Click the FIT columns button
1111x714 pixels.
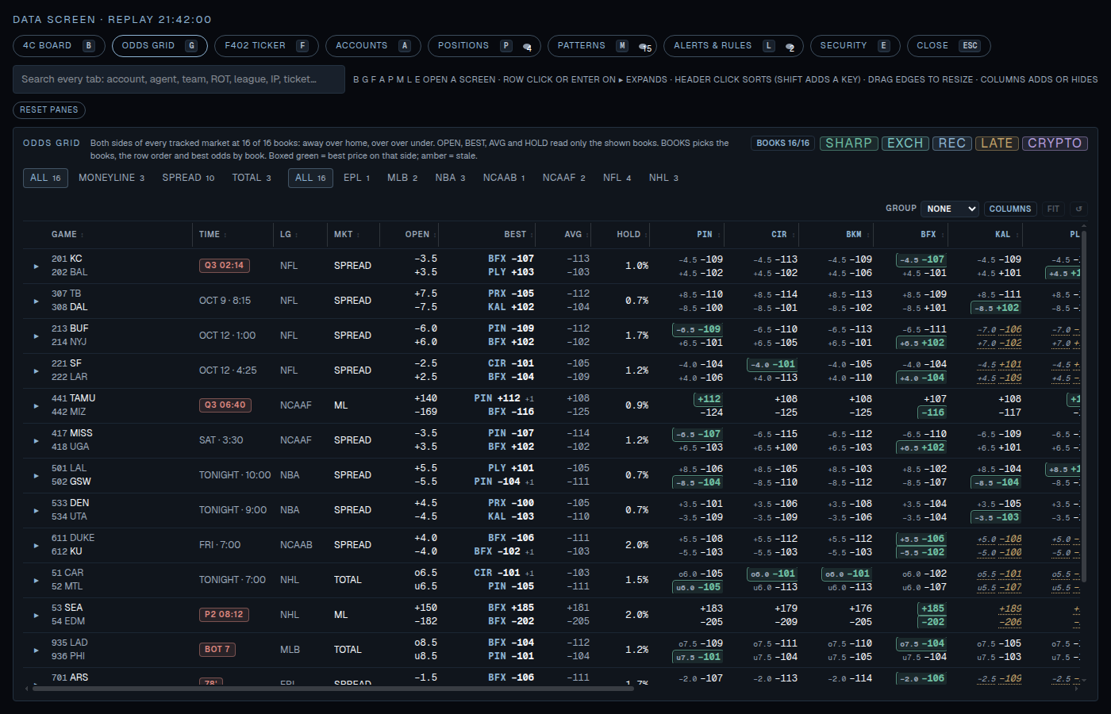tap(1053, 209)
